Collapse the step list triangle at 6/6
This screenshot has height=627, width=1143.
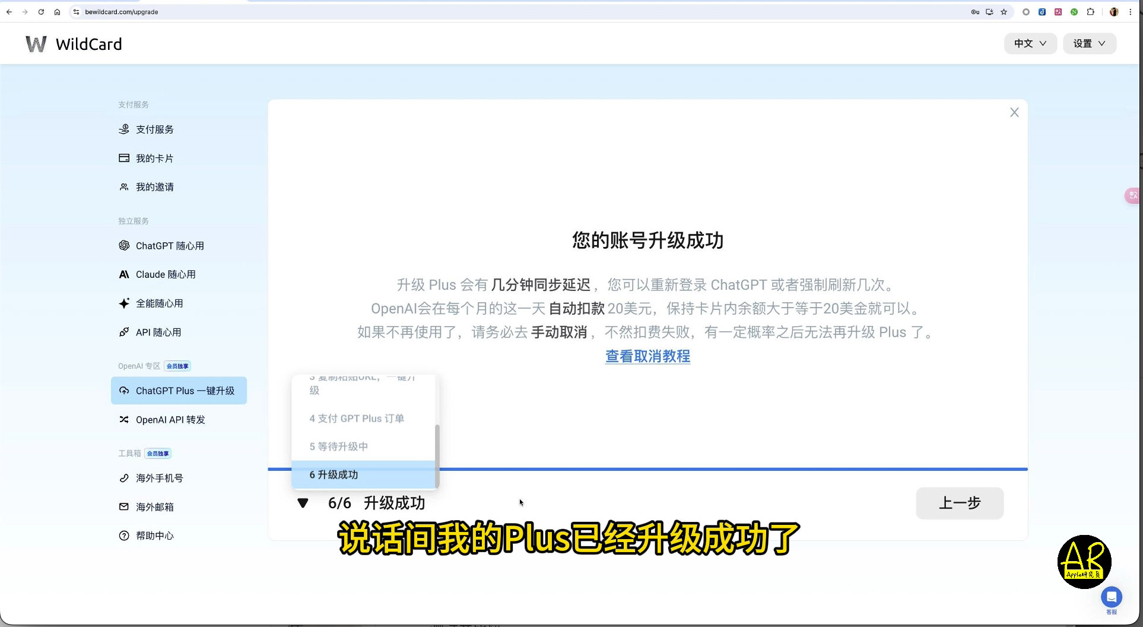(303, 503)
